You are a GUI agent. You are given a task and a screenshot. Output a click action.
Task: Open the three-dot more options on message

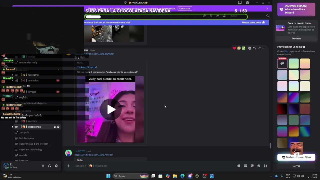(x=264, y=48)
